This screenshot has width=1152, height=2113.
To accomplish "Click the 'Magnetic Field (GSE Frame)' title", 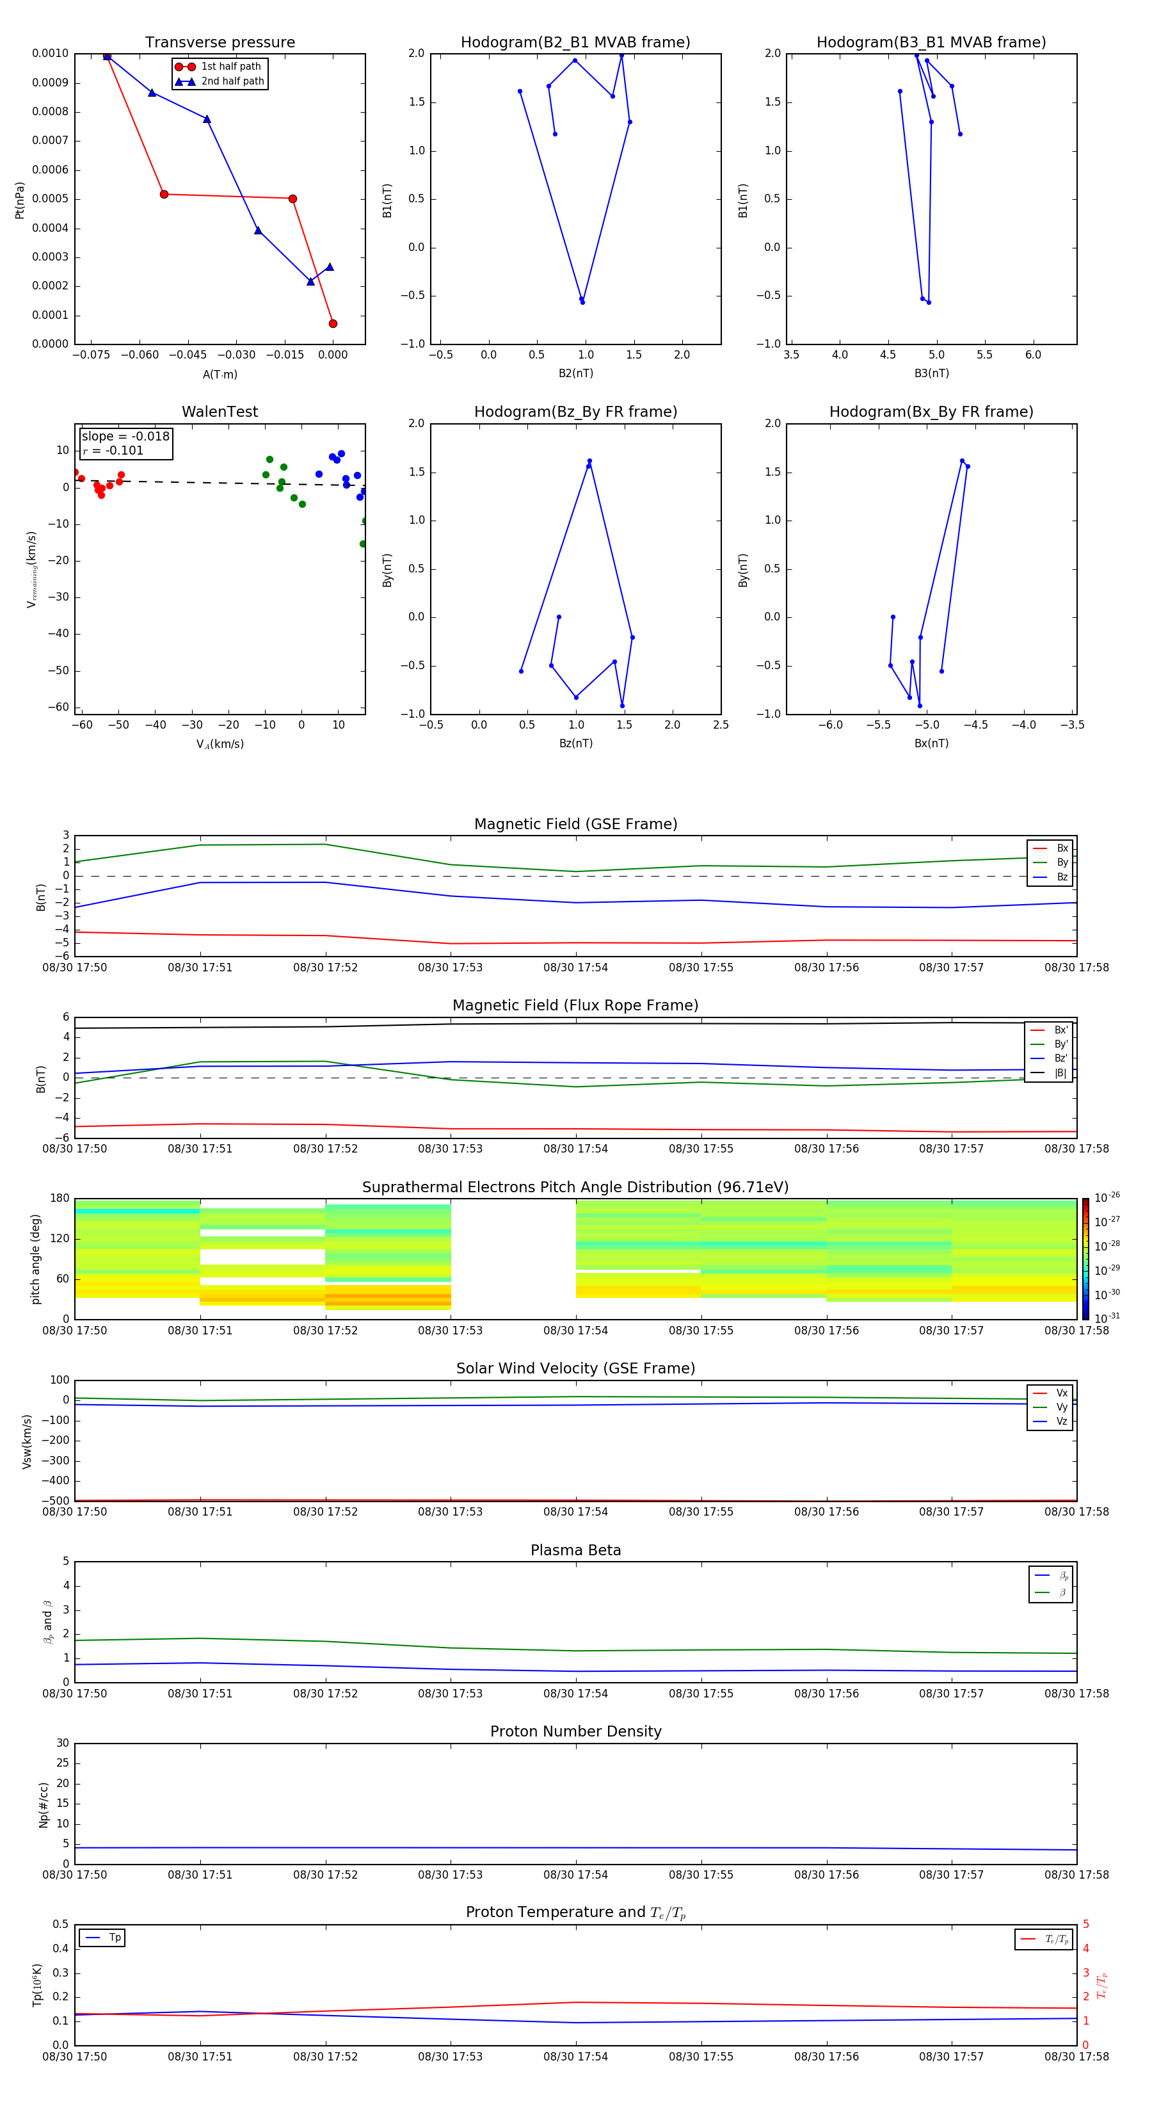I will tap(575, 824).
